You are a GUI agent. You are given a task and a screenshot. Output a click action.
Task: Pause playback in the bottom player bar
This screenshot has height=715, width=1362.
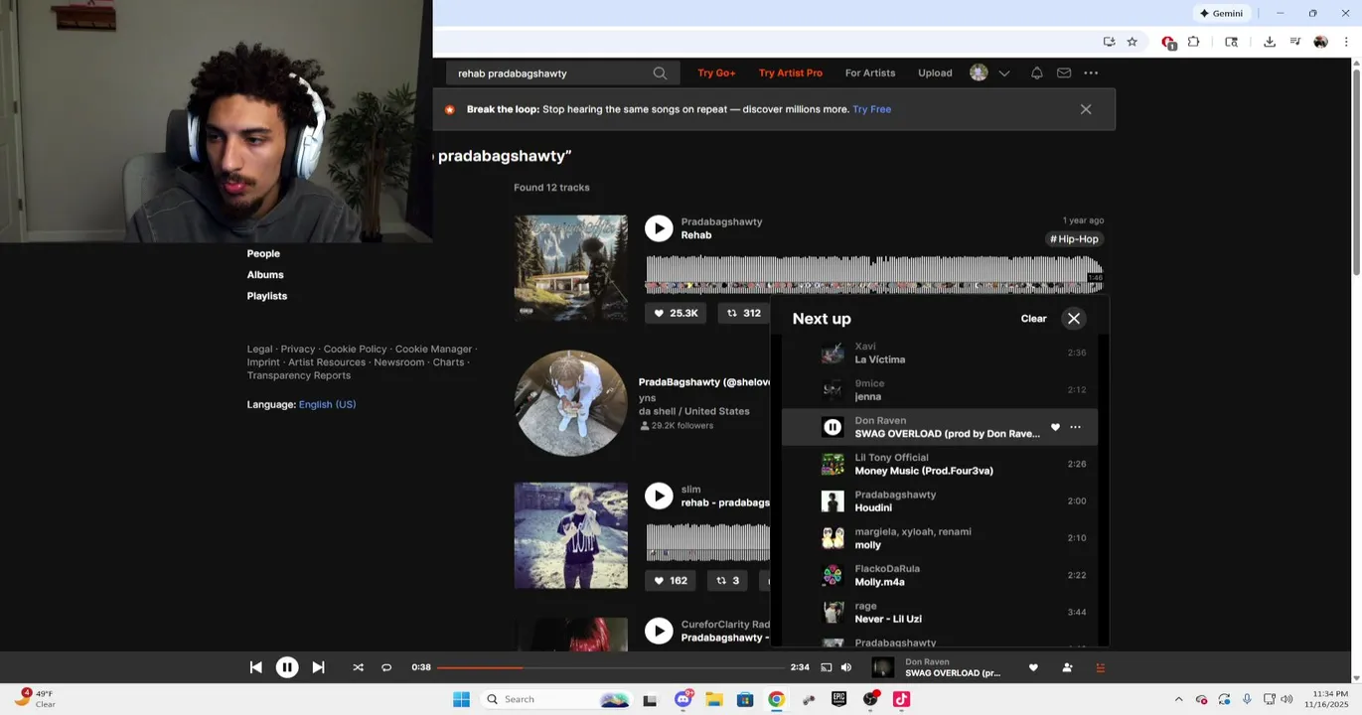coord(286,667)
